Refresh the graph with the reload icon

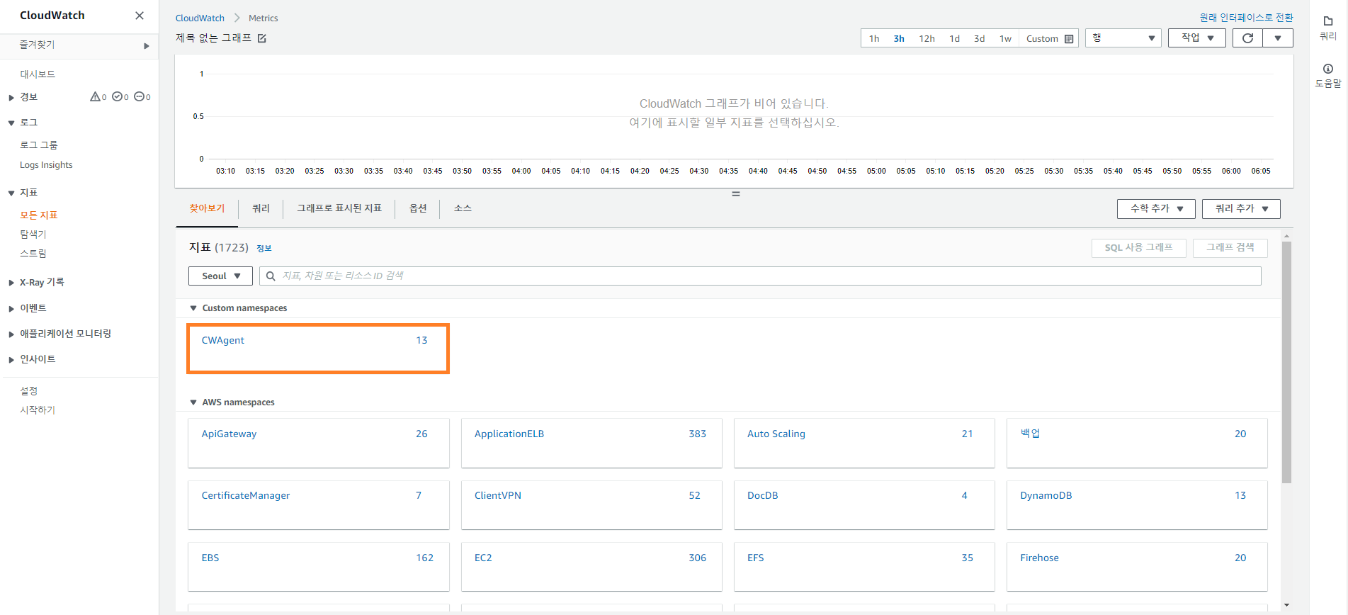(x=1247, y=38)
